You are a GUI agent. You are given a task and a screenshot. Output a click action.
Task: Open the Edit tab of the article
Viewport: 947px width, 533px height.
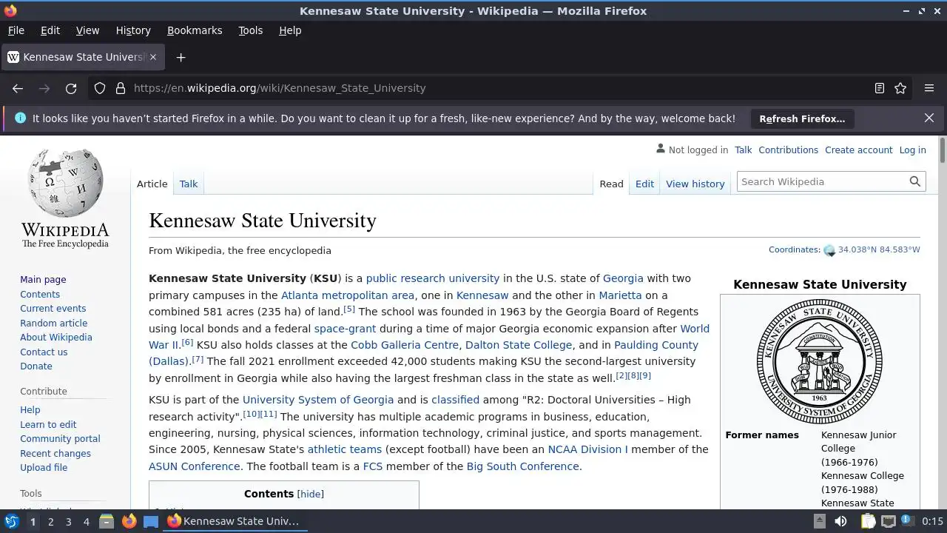pyautogui.click(x=644, y=184)
